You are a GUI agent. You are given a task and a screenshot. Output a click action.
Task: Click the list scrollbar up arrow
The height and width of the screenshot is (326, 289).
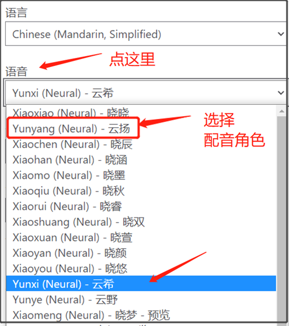[282, 111]
